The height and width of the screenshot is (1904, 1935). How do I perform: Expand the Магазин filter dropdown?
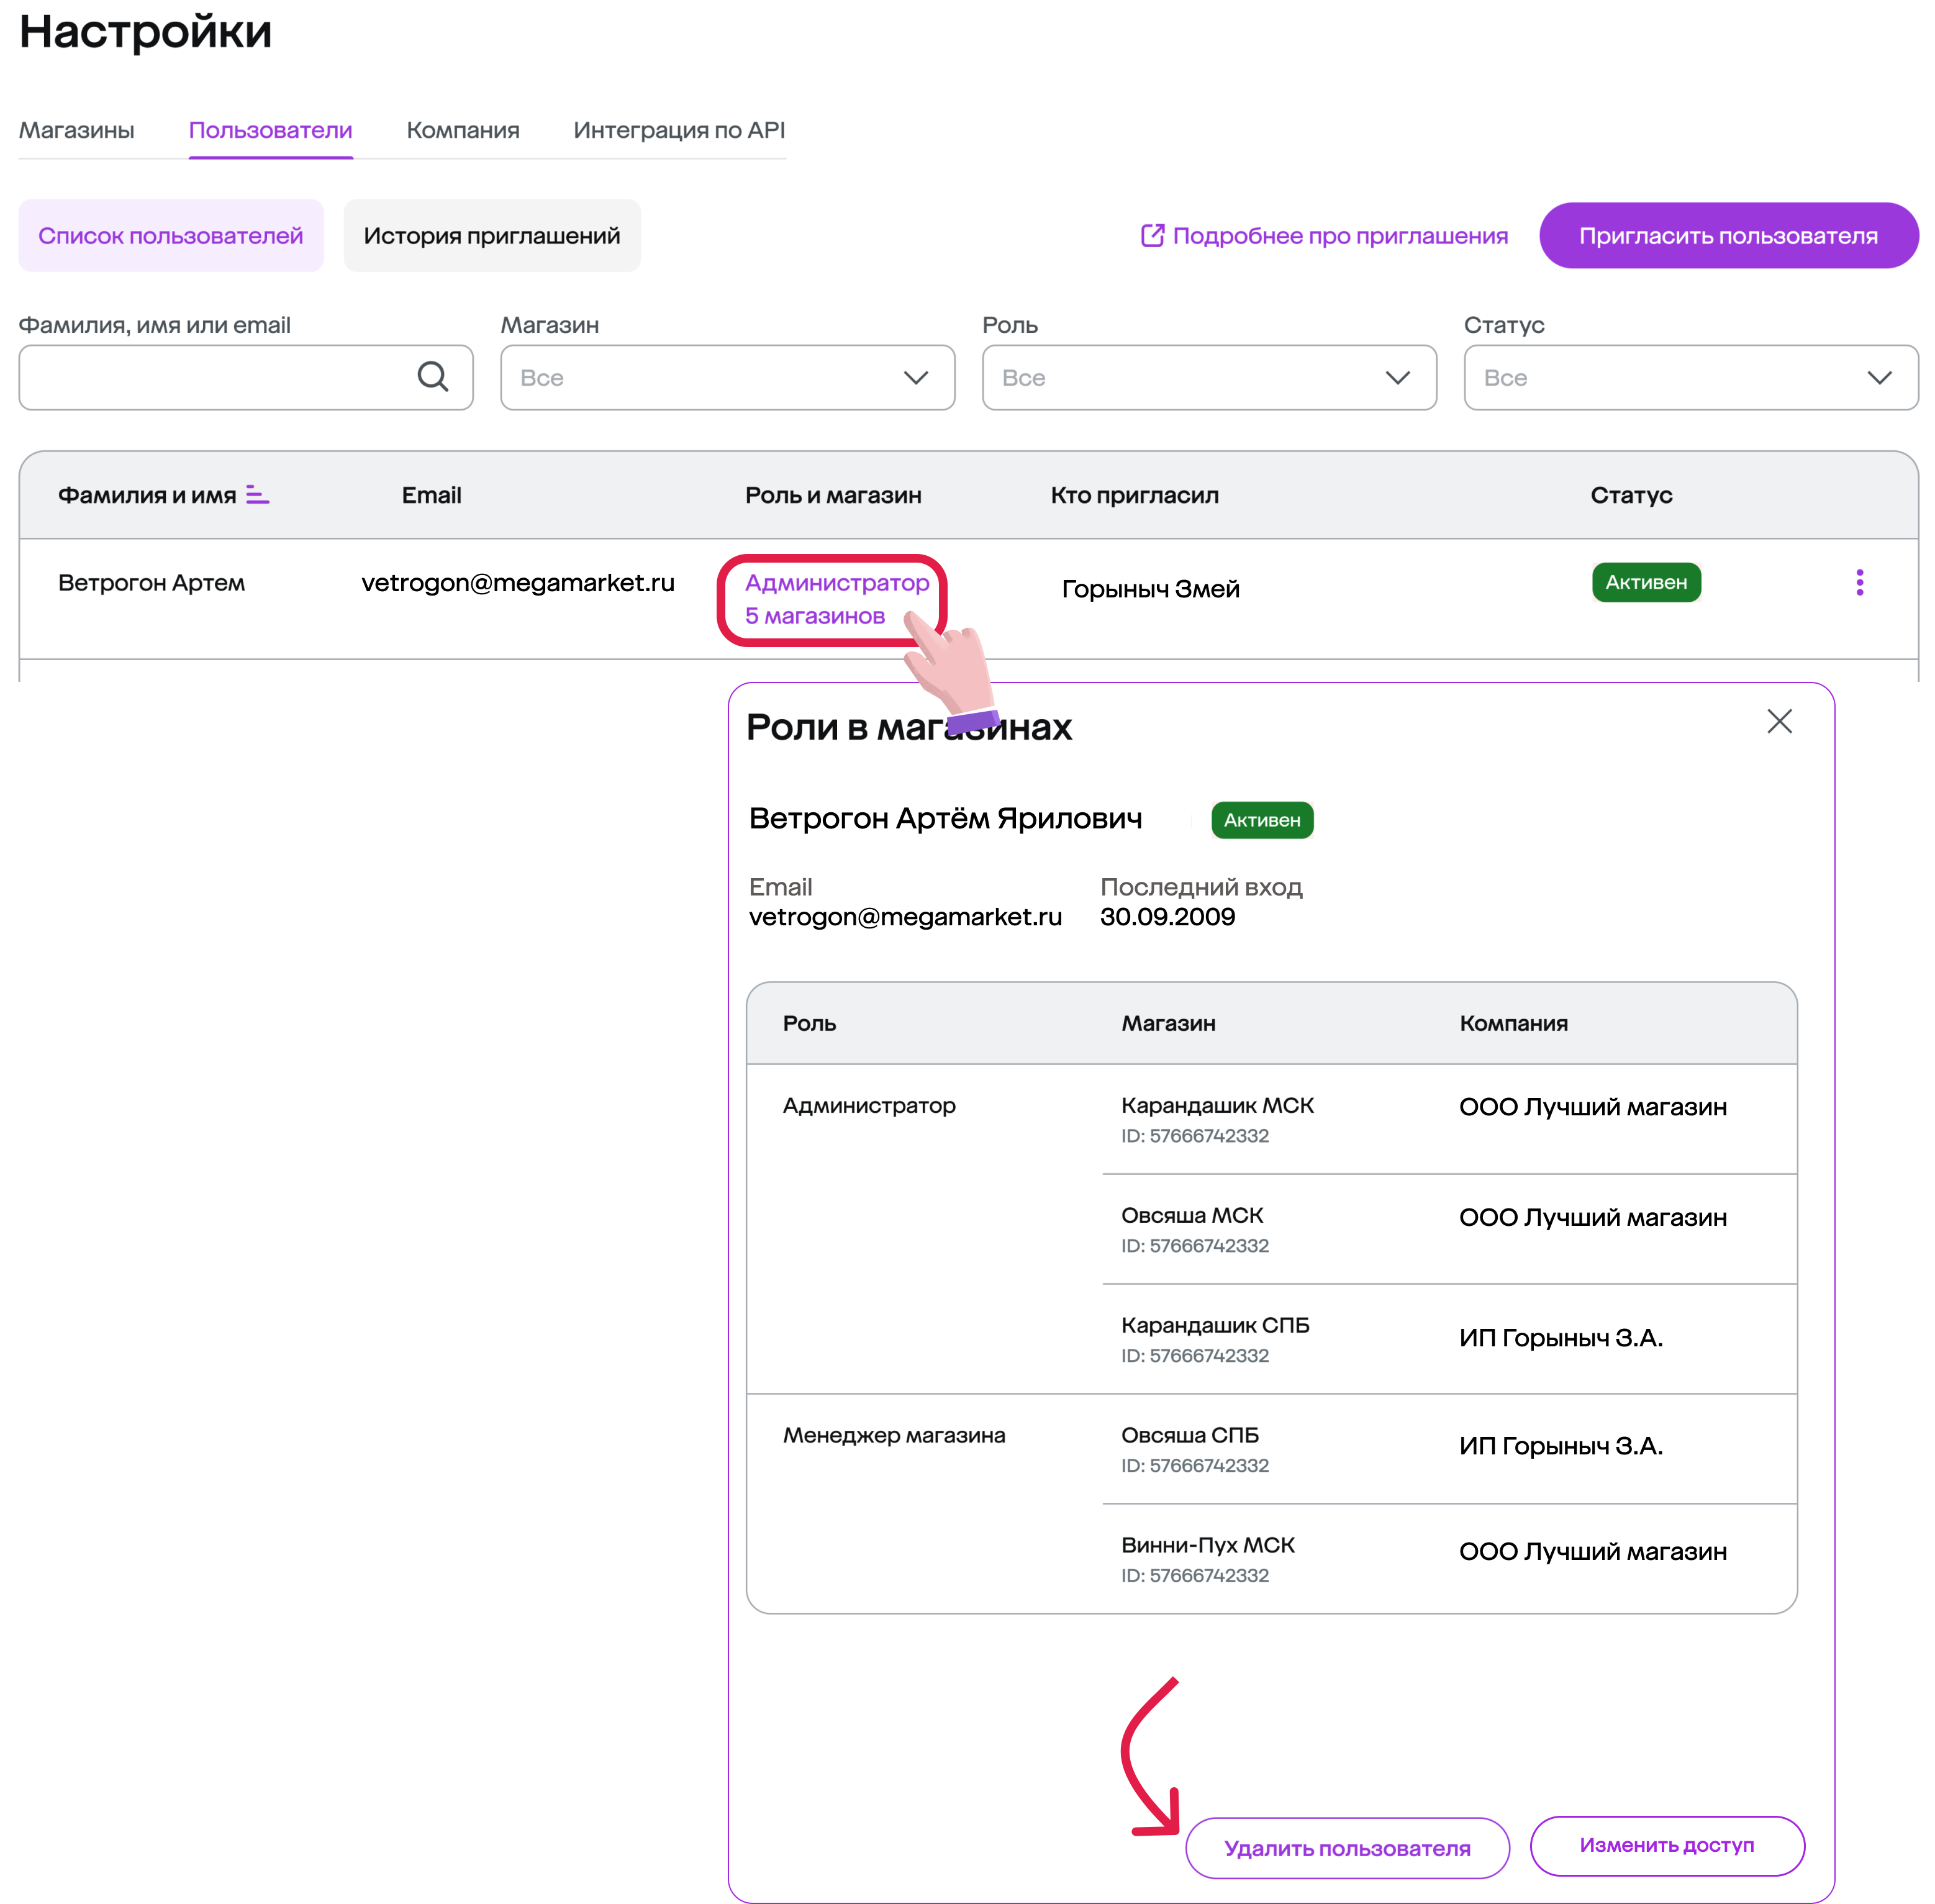[727, 377]
